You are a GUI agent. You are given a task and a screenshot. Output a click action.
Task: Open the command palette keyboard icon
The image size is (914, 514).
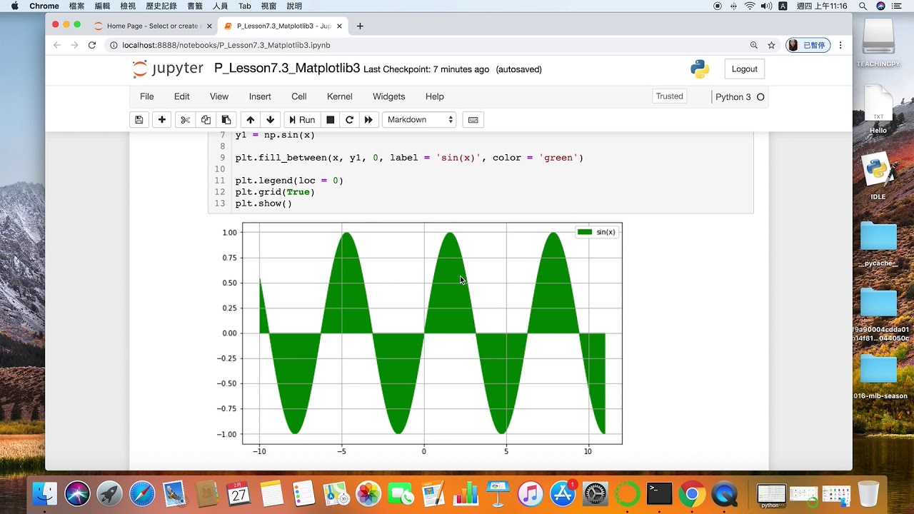[473, 120]
